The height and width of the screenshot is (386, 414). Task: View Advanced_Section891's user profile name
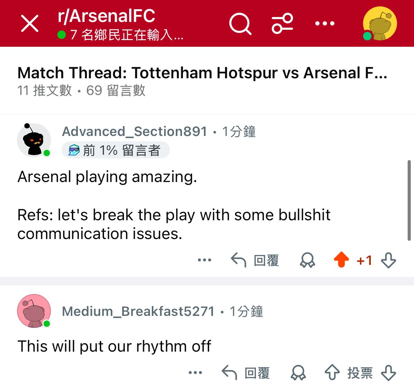tap(134, 132)
